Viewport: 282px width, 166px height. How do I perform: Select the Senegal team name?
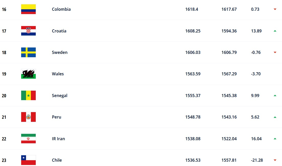tap(59, 96)
